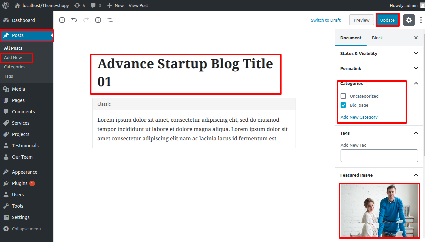Open Appearance in the sidebar menu
This screenshot has height=242, width=425.
click(24, 172)
